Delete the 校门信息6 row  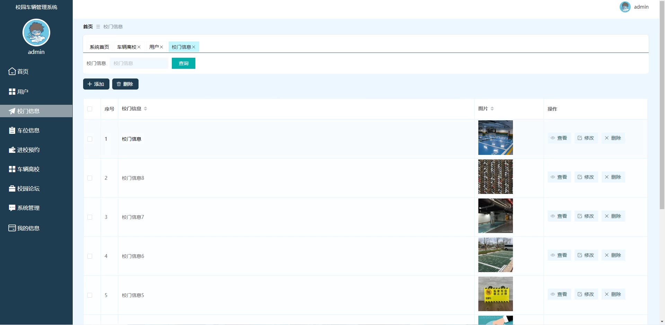click(x=613, y=255)
